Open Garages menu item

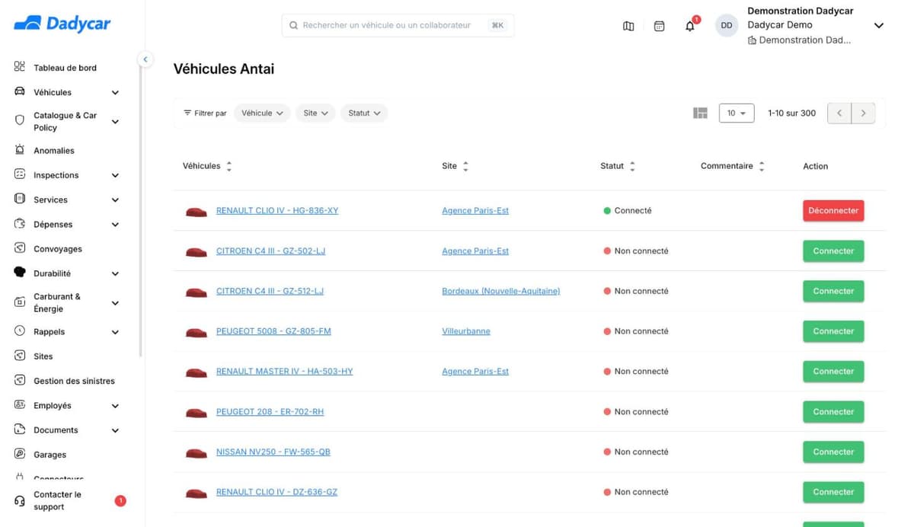(x=50, y=455)
